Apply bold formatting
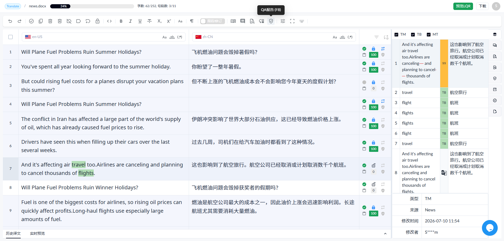504x241 pixels. (121, 21)
